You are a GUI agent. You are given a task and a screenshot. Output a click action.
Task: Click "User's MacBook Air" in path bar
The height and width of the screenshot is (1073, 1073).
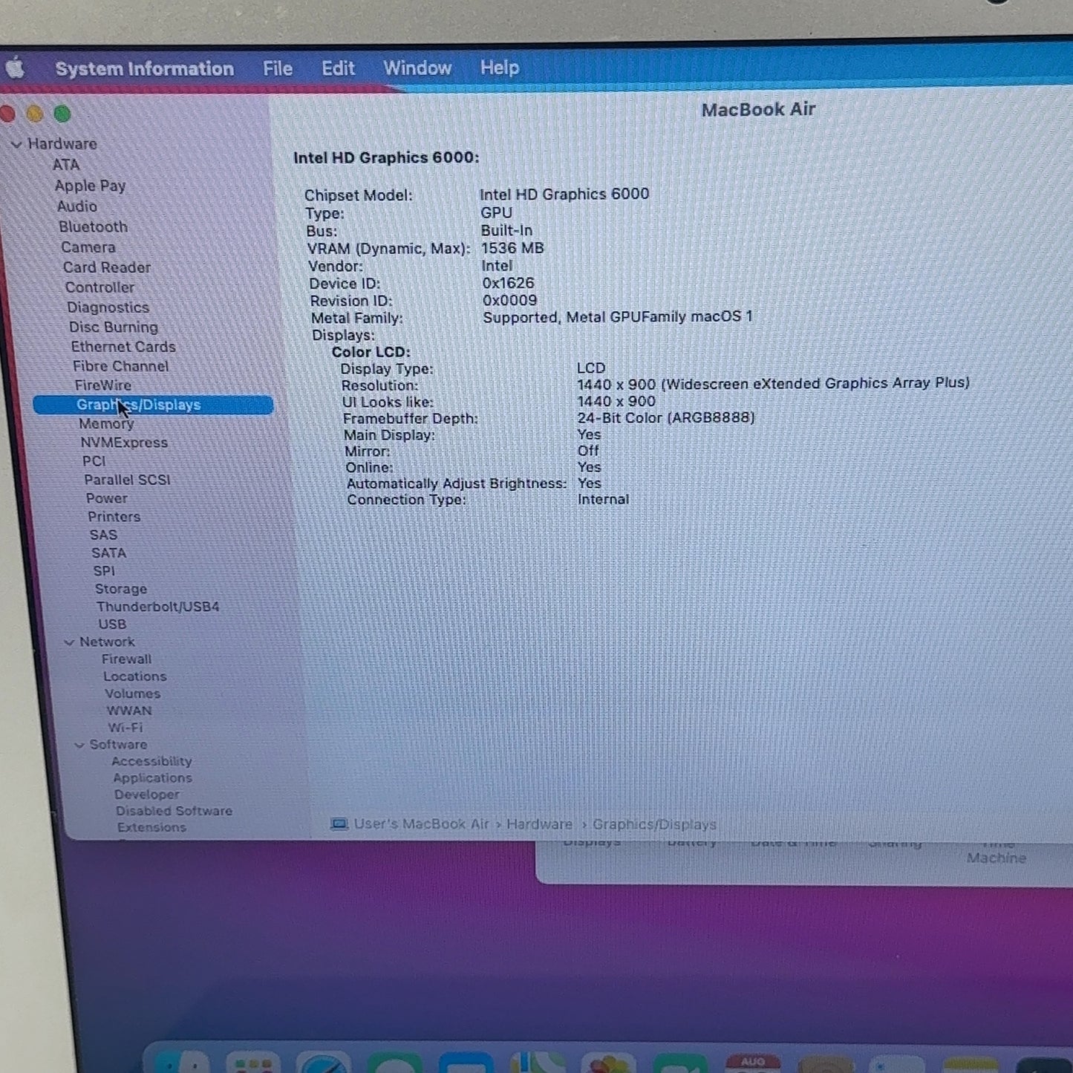click(x=422, y=824)
